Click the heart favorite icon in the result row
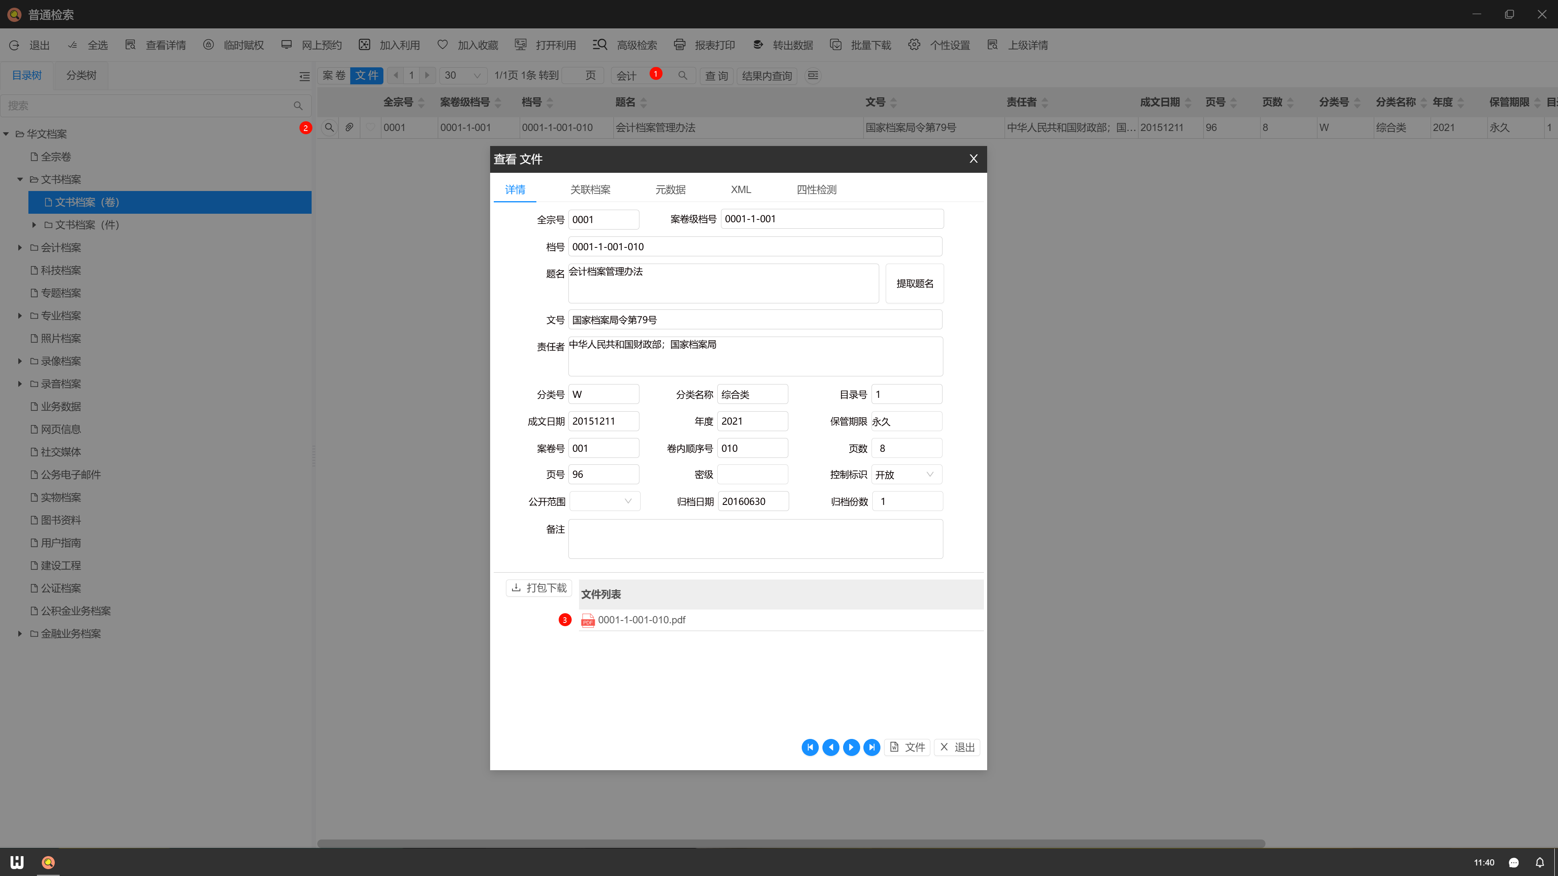Screen dimensions: 1558x876 click(370, 128)
